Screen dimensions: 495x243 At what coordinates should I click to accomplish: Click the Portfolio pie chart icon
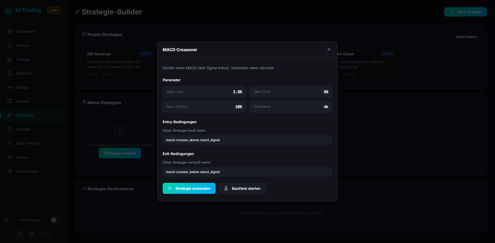tap(10, 129)
